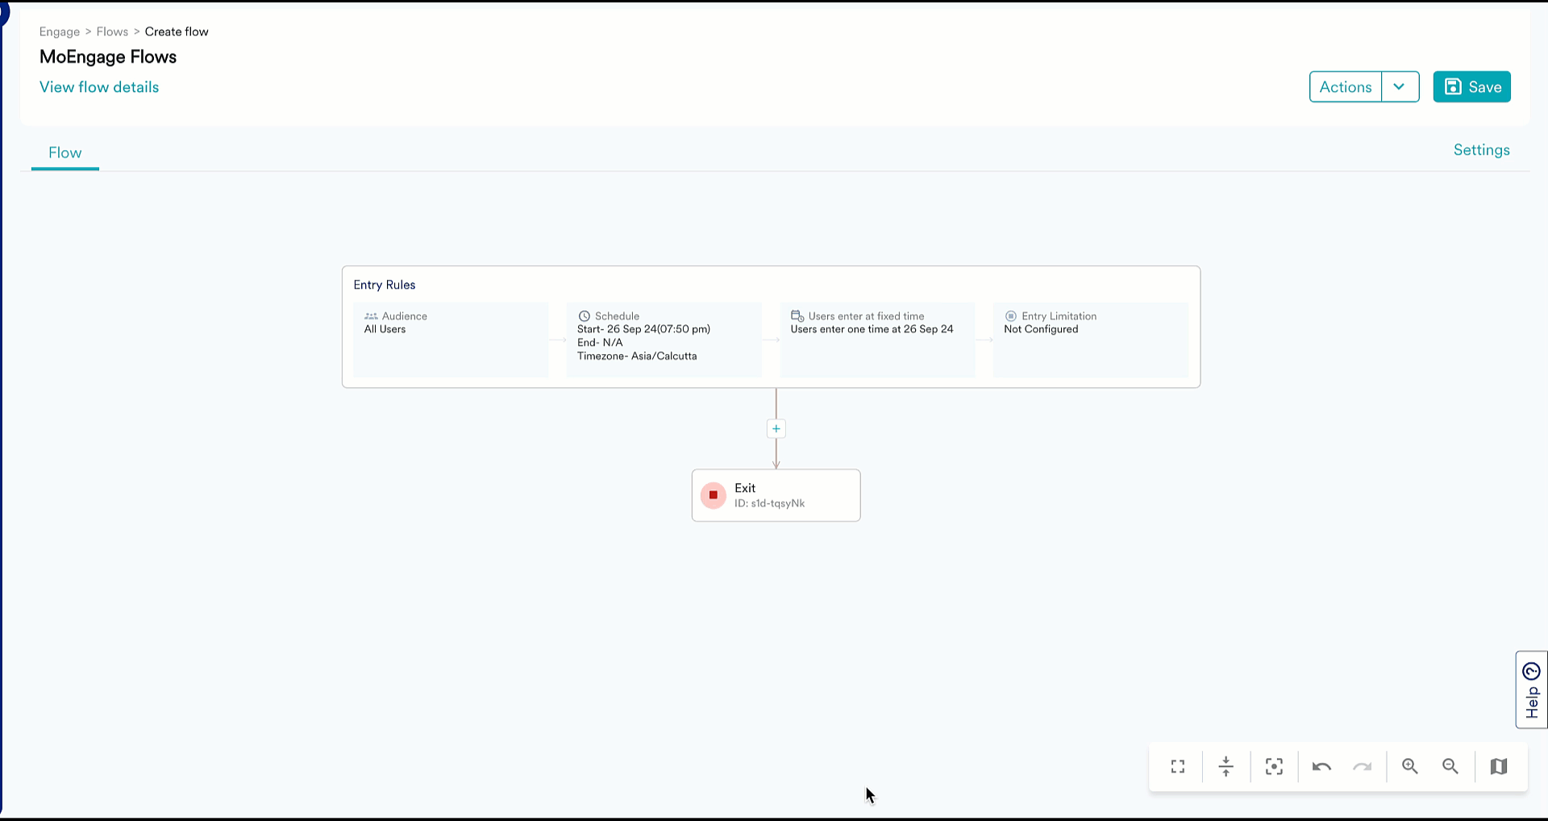Go to Flows in breadcrumb
The height and width of the screenshot is (821, 1548).
click(112, 31)
